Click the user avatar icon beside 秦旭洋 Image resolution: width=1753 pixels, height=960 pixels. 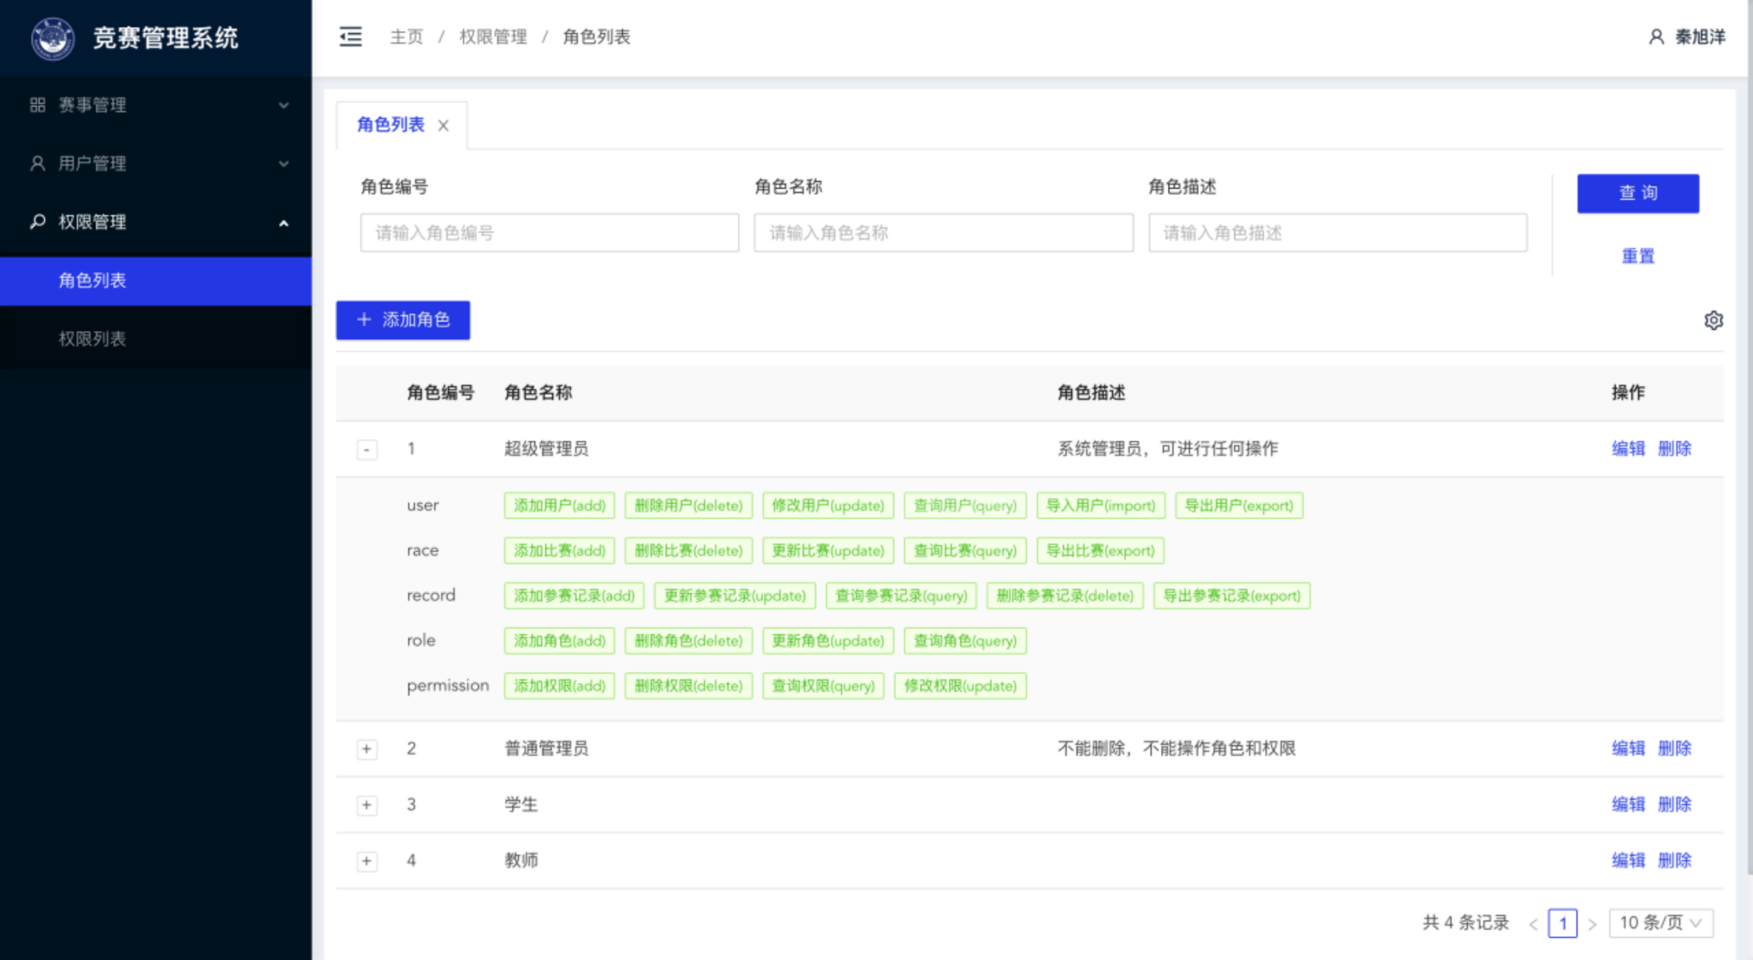[1656, 37]
